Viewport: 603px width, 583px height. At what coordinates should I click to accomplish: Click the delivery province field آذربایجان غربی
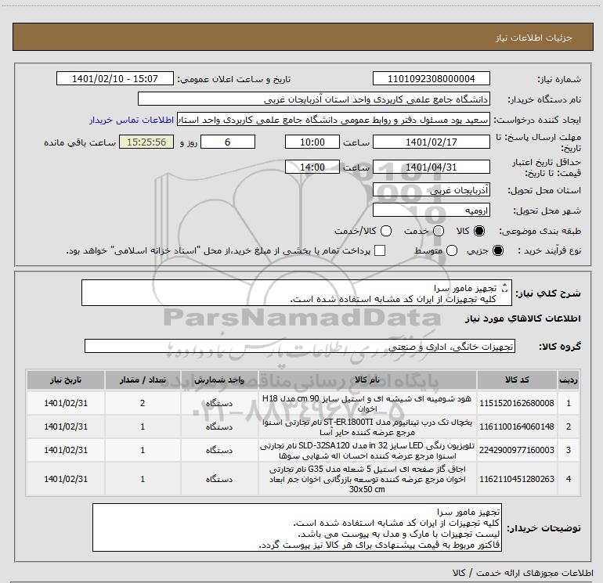click(431, 190)
